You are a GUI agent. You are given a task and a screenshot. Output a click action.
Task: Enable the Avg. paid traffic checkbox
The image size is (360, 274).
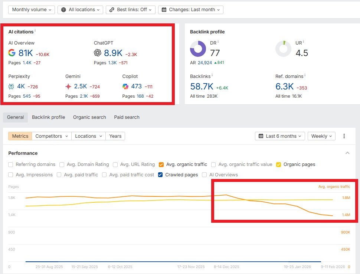[59, 175]
